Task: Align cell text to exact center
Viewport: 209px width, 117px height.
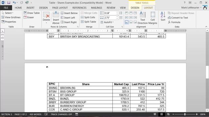Action: click(131, 18)
